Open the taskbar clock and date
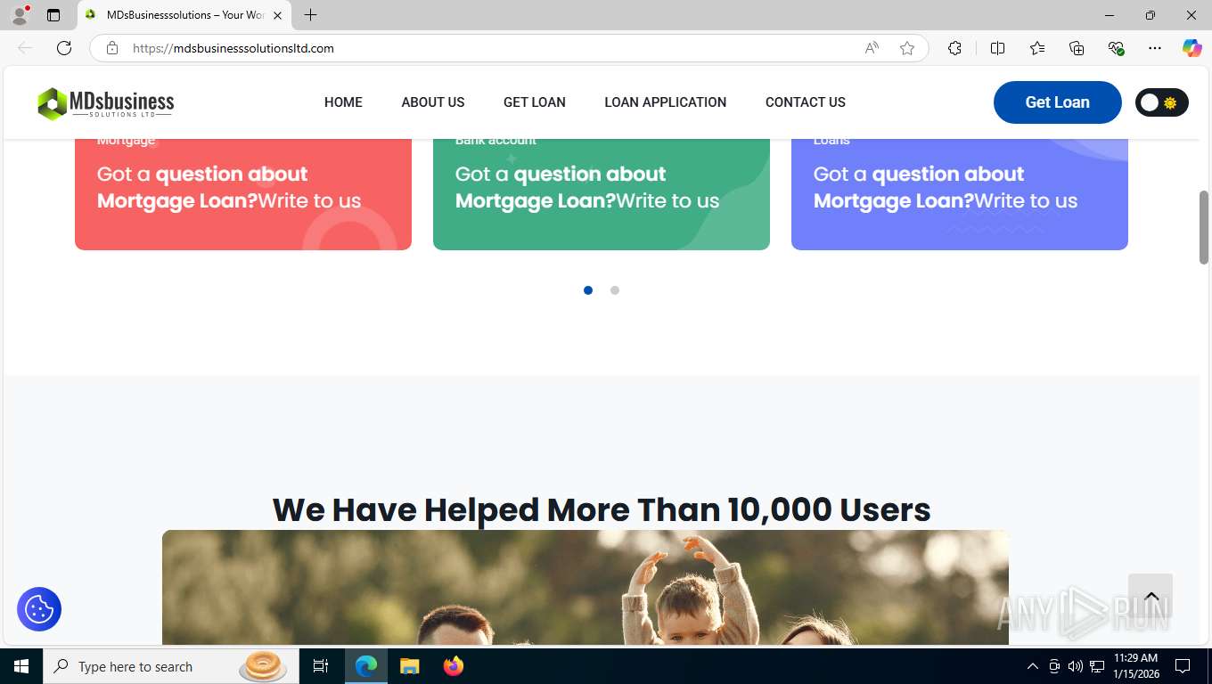This screenshot has height=684, width=1212. 1135,666
